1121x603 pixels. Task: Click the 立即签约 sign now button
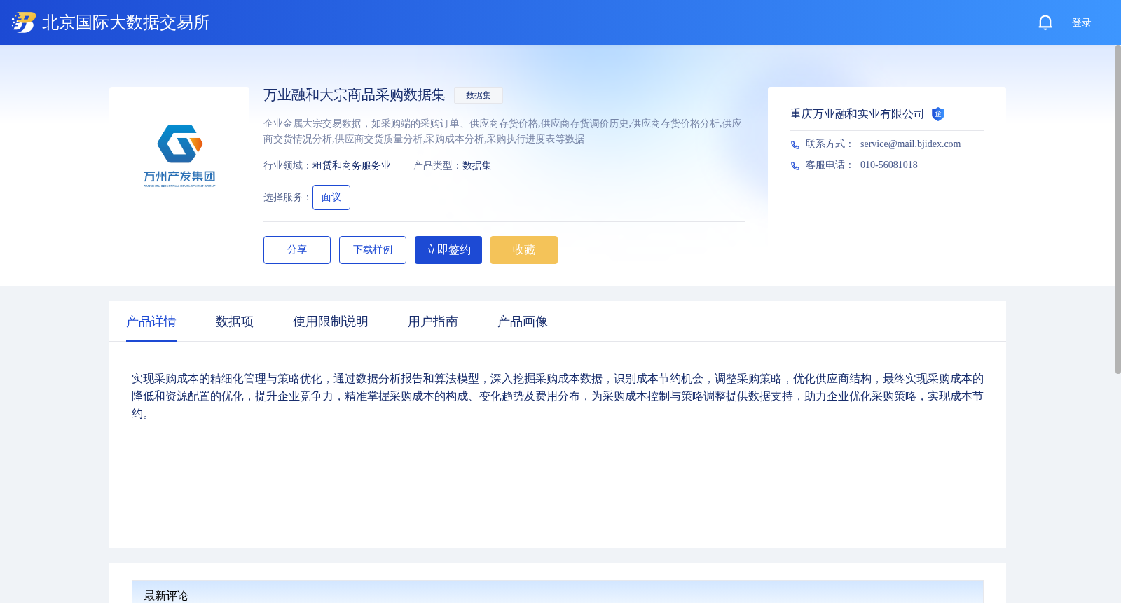point(448,250)
